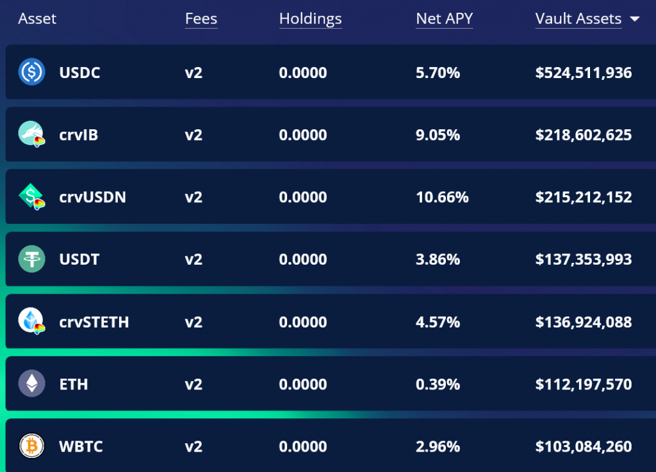Open the WBTC vault row label
This screenshot has width=656, height=472.
[x=81, y=446]
